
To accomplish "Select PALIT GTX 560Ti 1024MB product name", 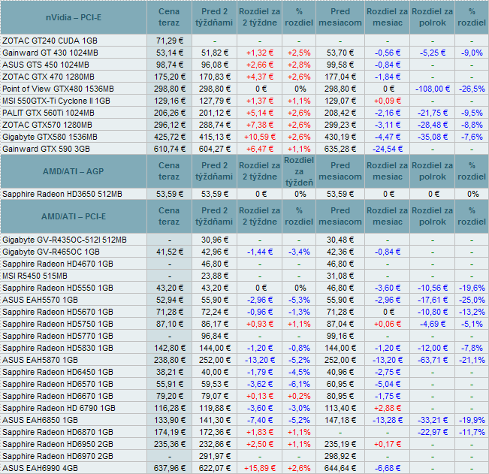I will pos(48,113).
